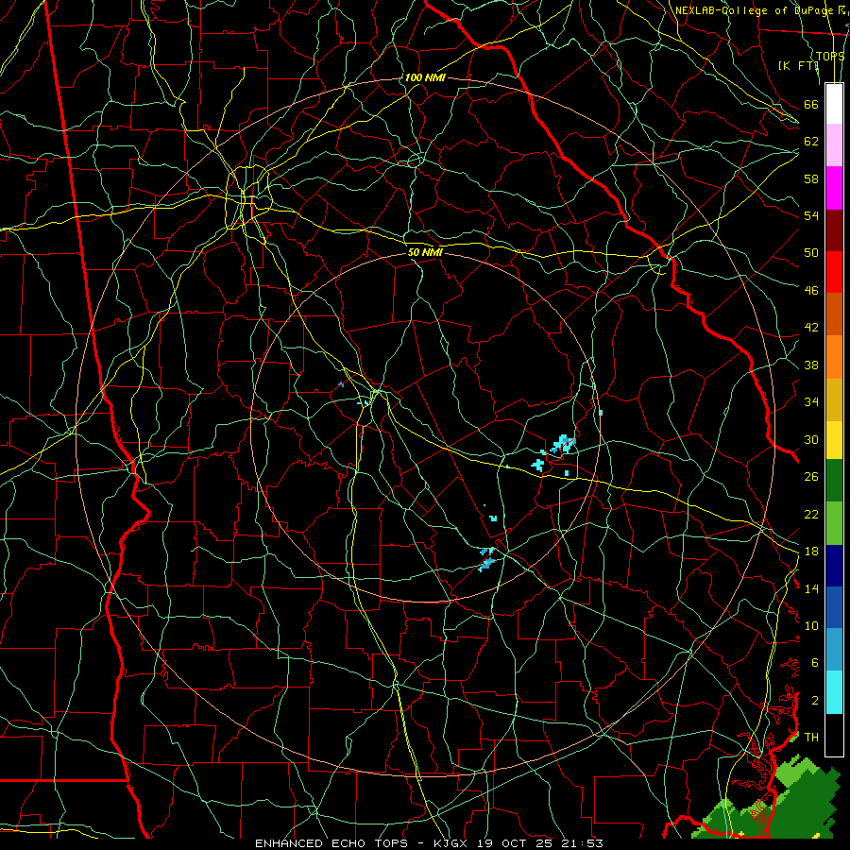Pick the yellow swatch on the tops scale
The height and width of the screenshot is (850, 850).
pyautogui.click(x=834, y=439)
